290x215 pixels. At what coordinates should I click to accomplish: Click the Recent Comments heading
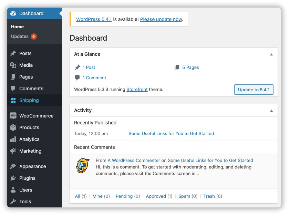[94, 147]
